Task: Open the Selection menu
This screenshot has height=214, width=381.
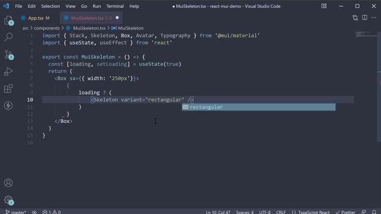Action: click(x=50, y=6)
